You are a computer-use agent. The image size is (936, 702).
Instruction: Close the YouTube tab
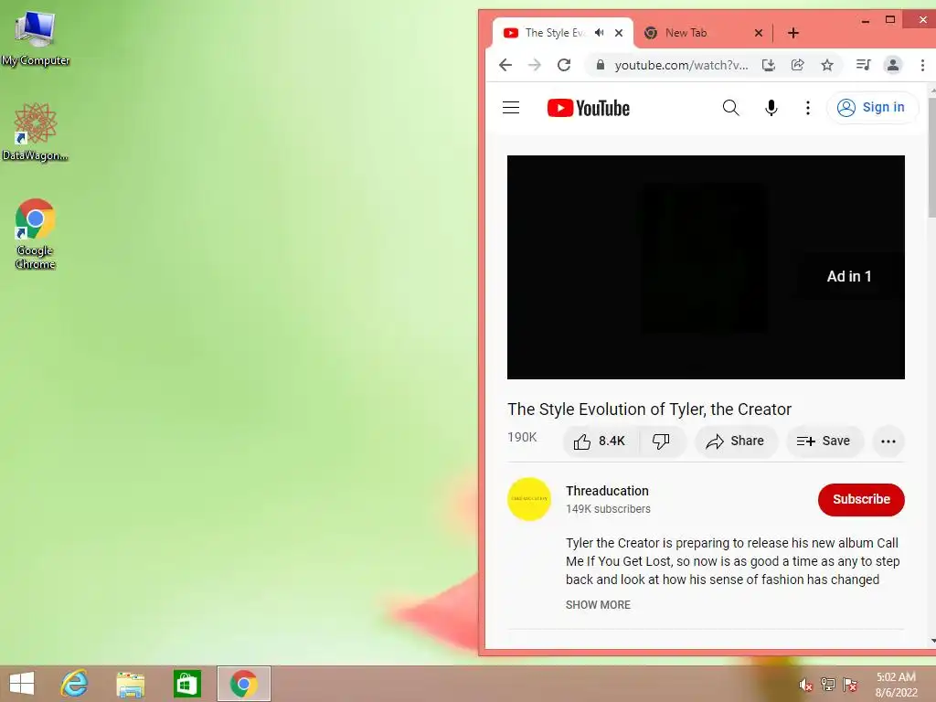[619, 33]
